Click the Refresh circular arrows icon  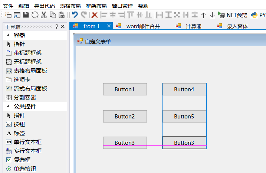[35, 15]
